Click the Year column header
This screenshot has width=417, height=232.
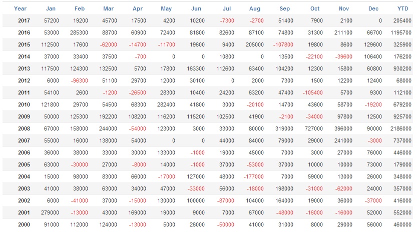pos(20,8)
